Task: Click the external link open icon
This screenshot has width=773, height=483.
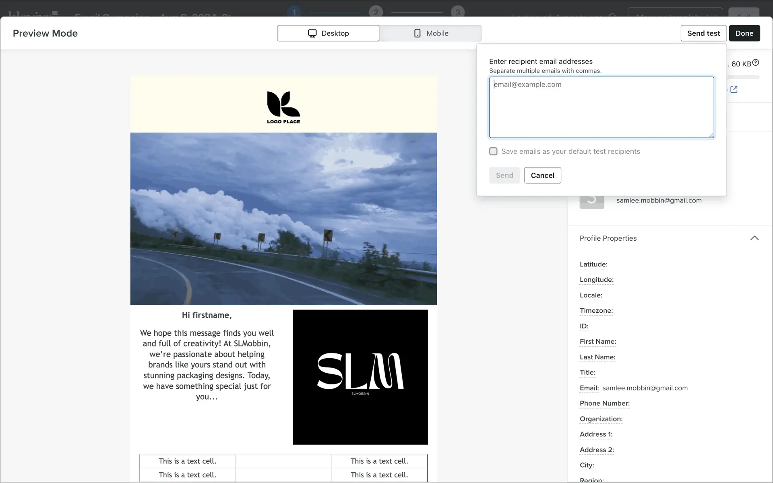Action: (734, 89)
